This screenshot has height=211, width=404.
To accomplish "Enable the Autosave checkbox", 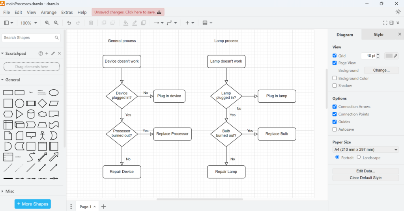I will pyautogui.click(x=335, y=129).
